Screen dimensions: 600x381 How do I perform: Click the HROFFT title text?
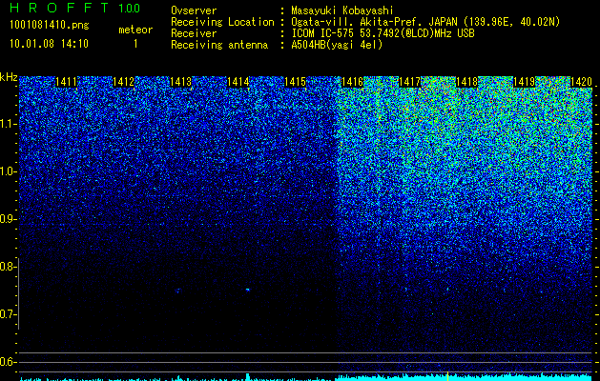tap(60, 8)
